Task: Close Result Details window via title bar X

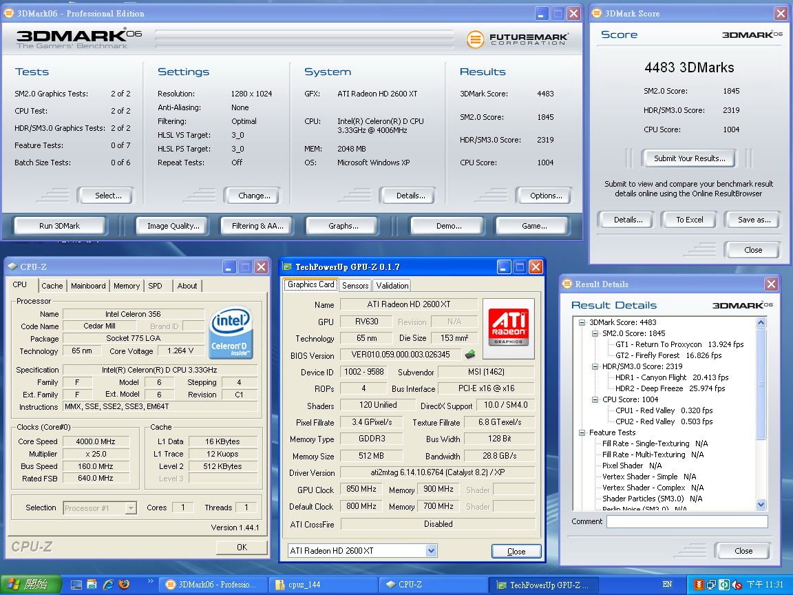Action: pos(771,284)
